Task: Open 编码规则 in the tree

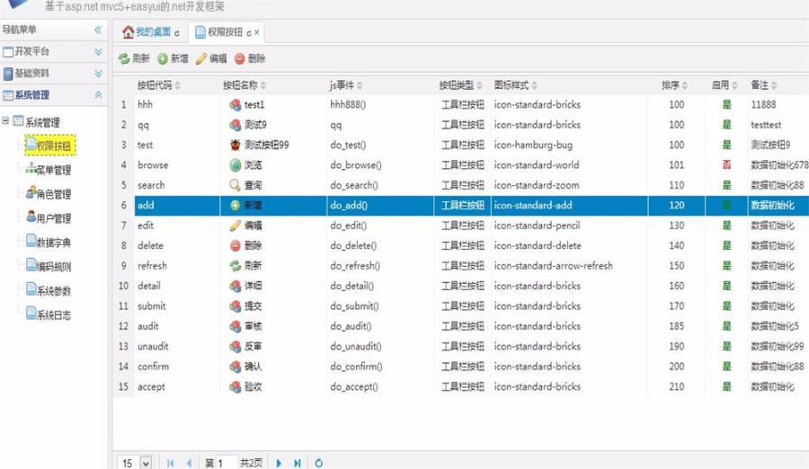Action: 49,267
